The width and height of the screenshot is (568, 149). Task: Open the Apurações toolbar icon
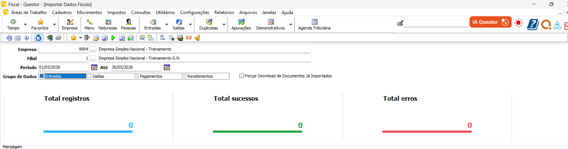[x=241, y=24]
